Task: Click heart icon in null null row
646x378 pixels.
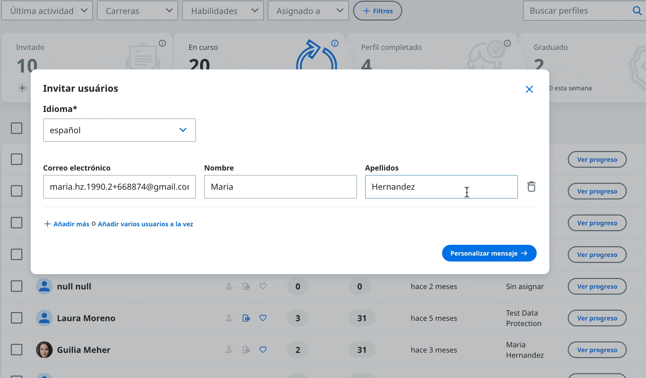Action: [263, 286]
